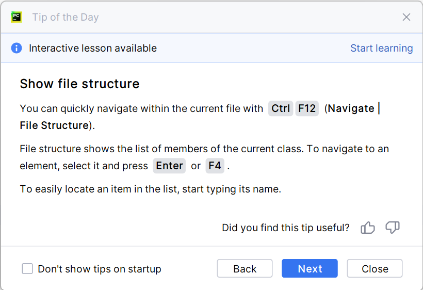Click the "Tip of the Day" title text
This screenshot has width=423, height=290.
point(66,17)
